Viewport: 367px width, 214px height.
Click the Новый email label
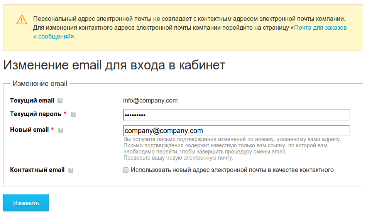[x=29, y=130]
